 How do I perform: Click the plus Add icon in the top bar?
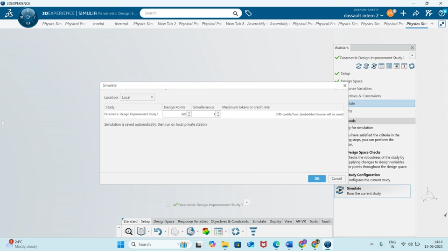pos(403,13)
